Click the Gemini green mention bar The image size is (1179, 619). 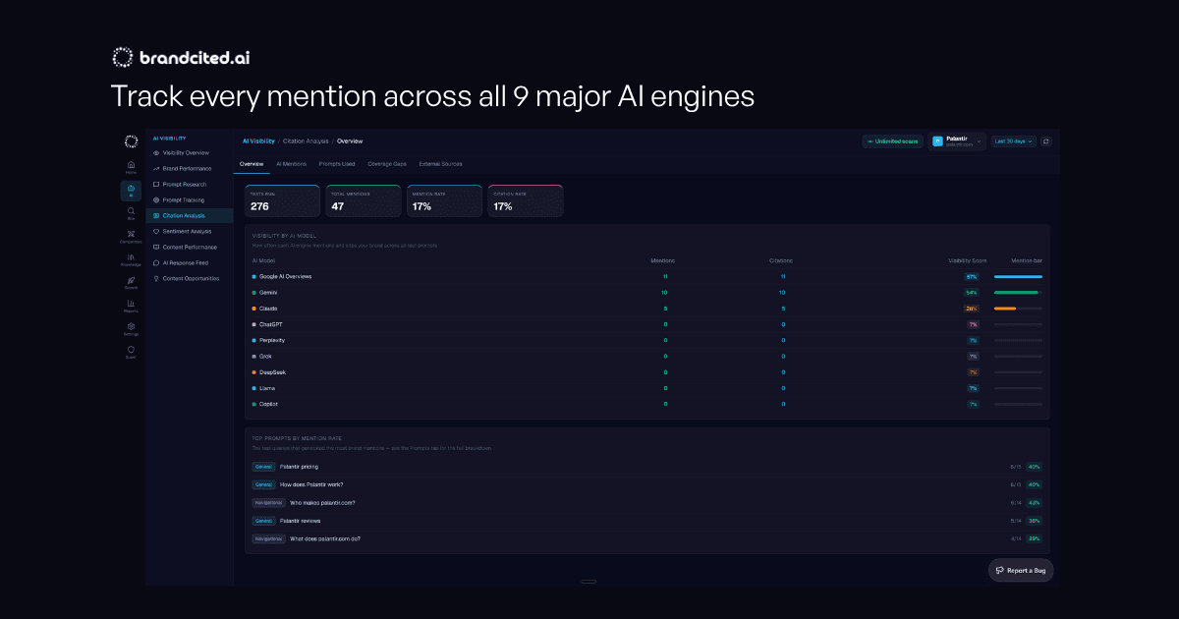(x=1016, y=293)
